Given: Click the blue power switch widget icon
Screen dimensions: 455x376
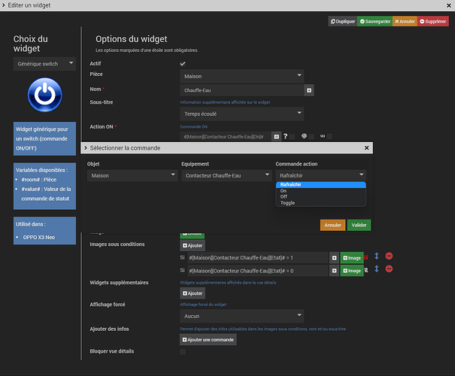Looking at the screenshot, I should pos(44,96).
